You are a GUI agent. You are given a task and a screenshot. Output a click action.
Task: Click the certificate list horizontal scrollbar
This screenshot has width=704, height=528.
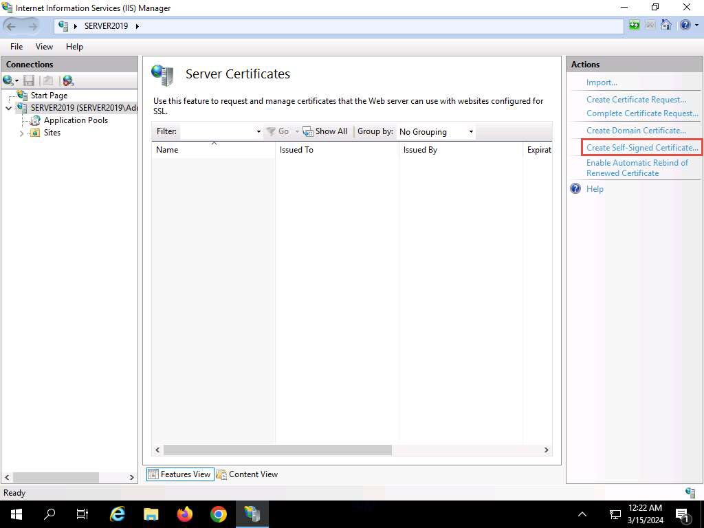pyautogui.click(x=278, y=450)
